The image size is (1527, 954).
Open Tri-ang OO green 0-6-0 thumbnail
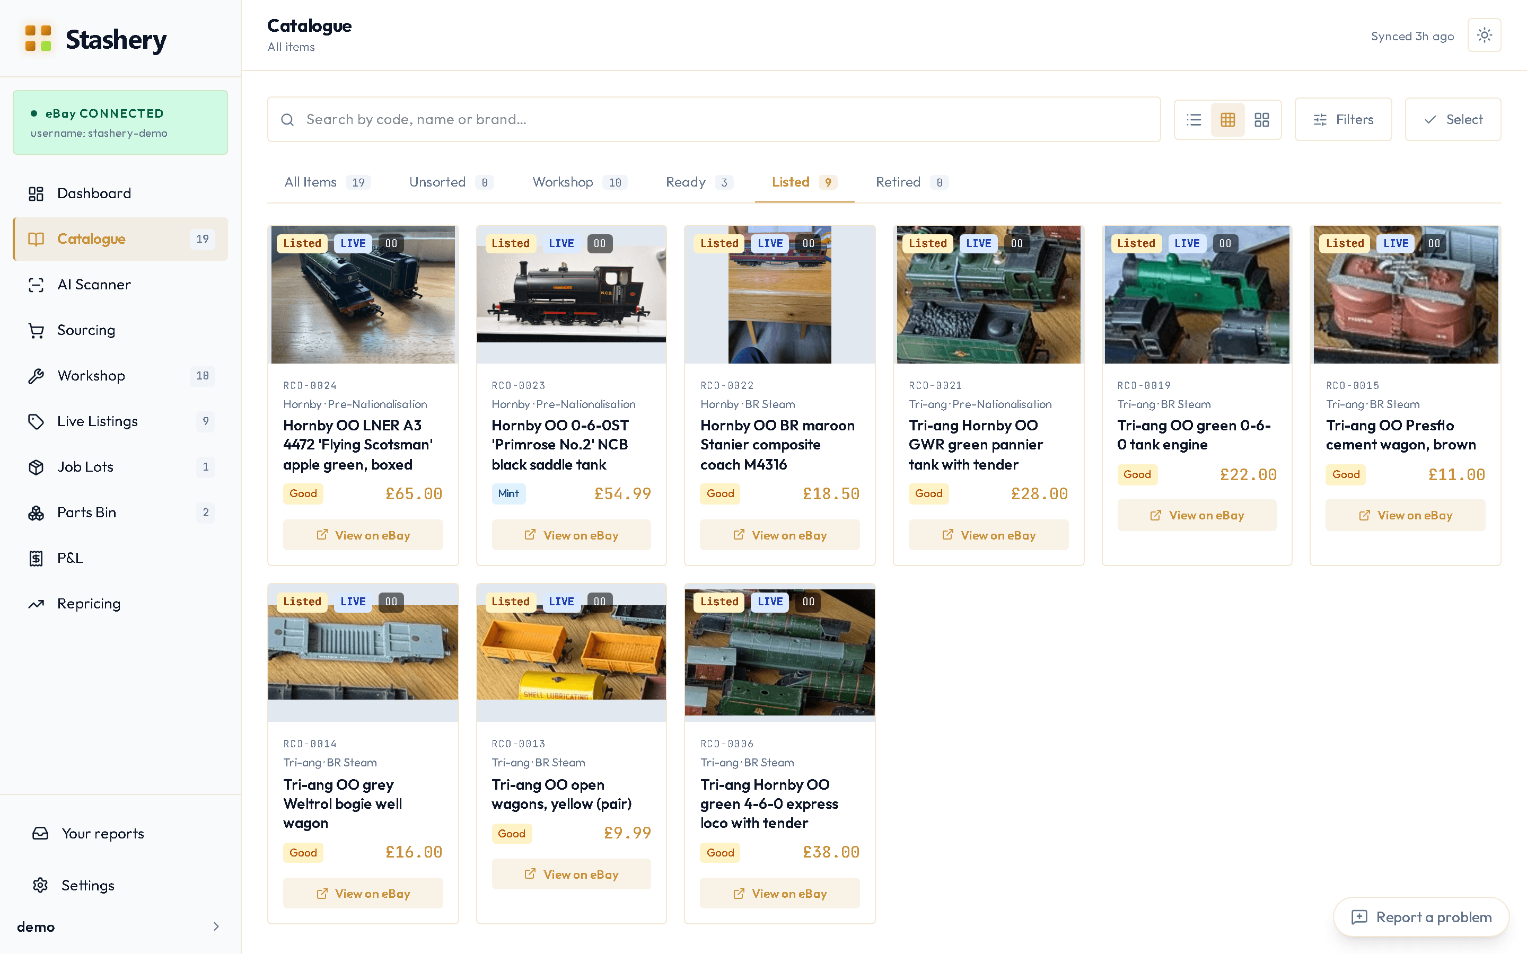point(1196,295)
